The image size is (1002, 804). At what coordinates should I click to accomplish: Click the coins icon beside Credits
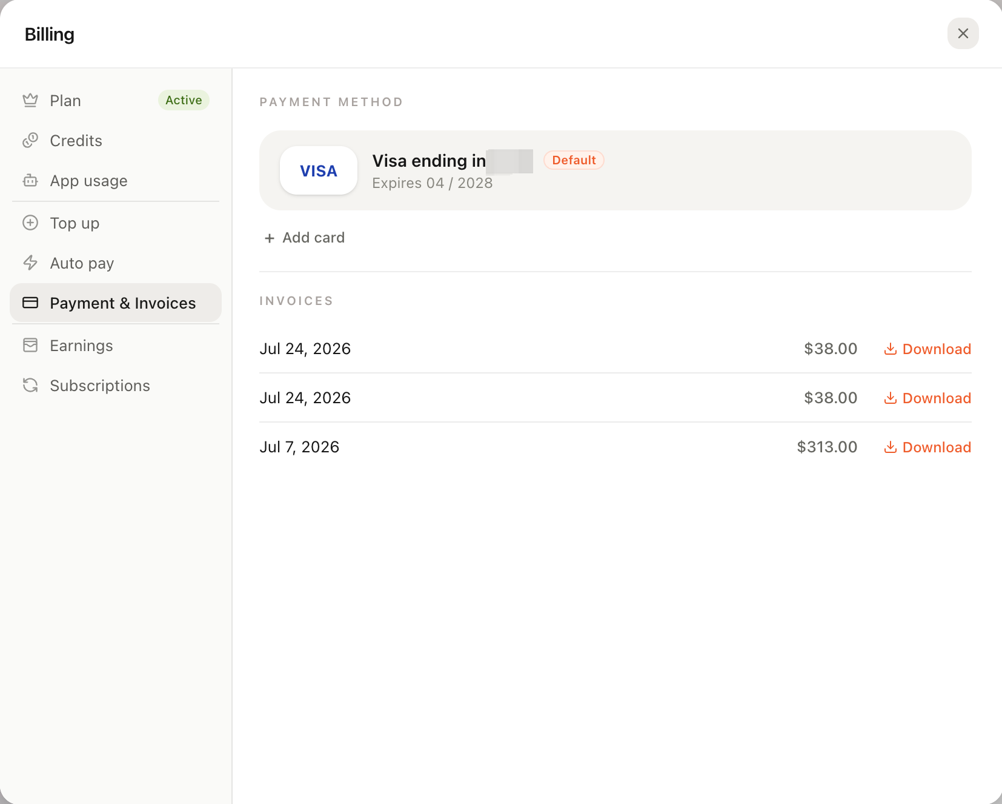click(x=30, y=141)
